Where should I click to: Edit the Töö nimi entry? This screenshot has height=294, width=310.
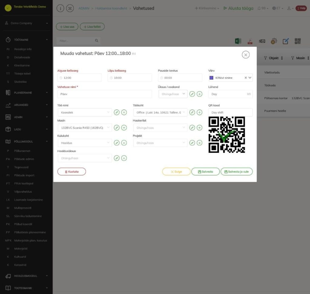pyautogui.click(x=117, y=113)
